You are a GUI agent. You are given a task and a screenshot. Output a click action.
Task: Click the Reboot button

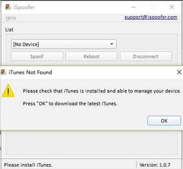[x=91, y=56]
